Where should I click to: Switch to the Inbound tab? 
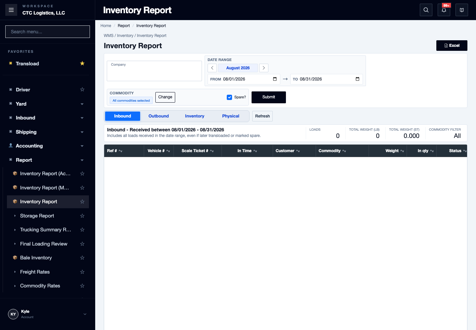tap(123, 116)
